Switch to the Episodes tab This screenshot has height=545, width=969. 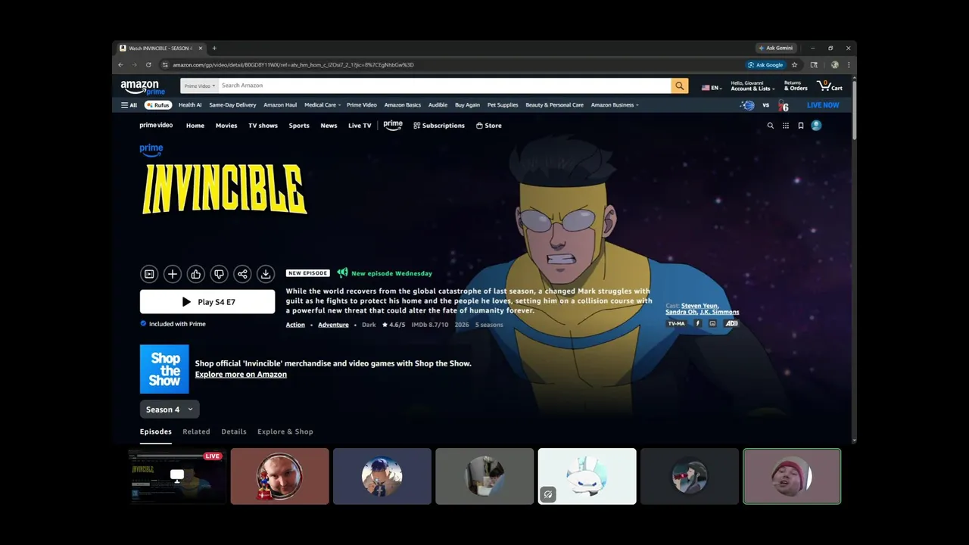click(156, 431)
